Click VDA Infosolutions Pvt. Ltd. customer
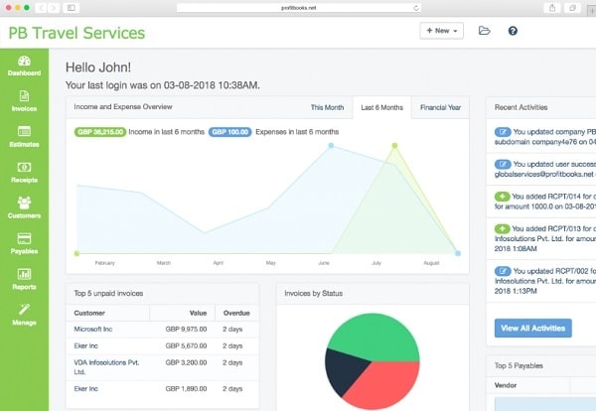 [x=106, y=367]
